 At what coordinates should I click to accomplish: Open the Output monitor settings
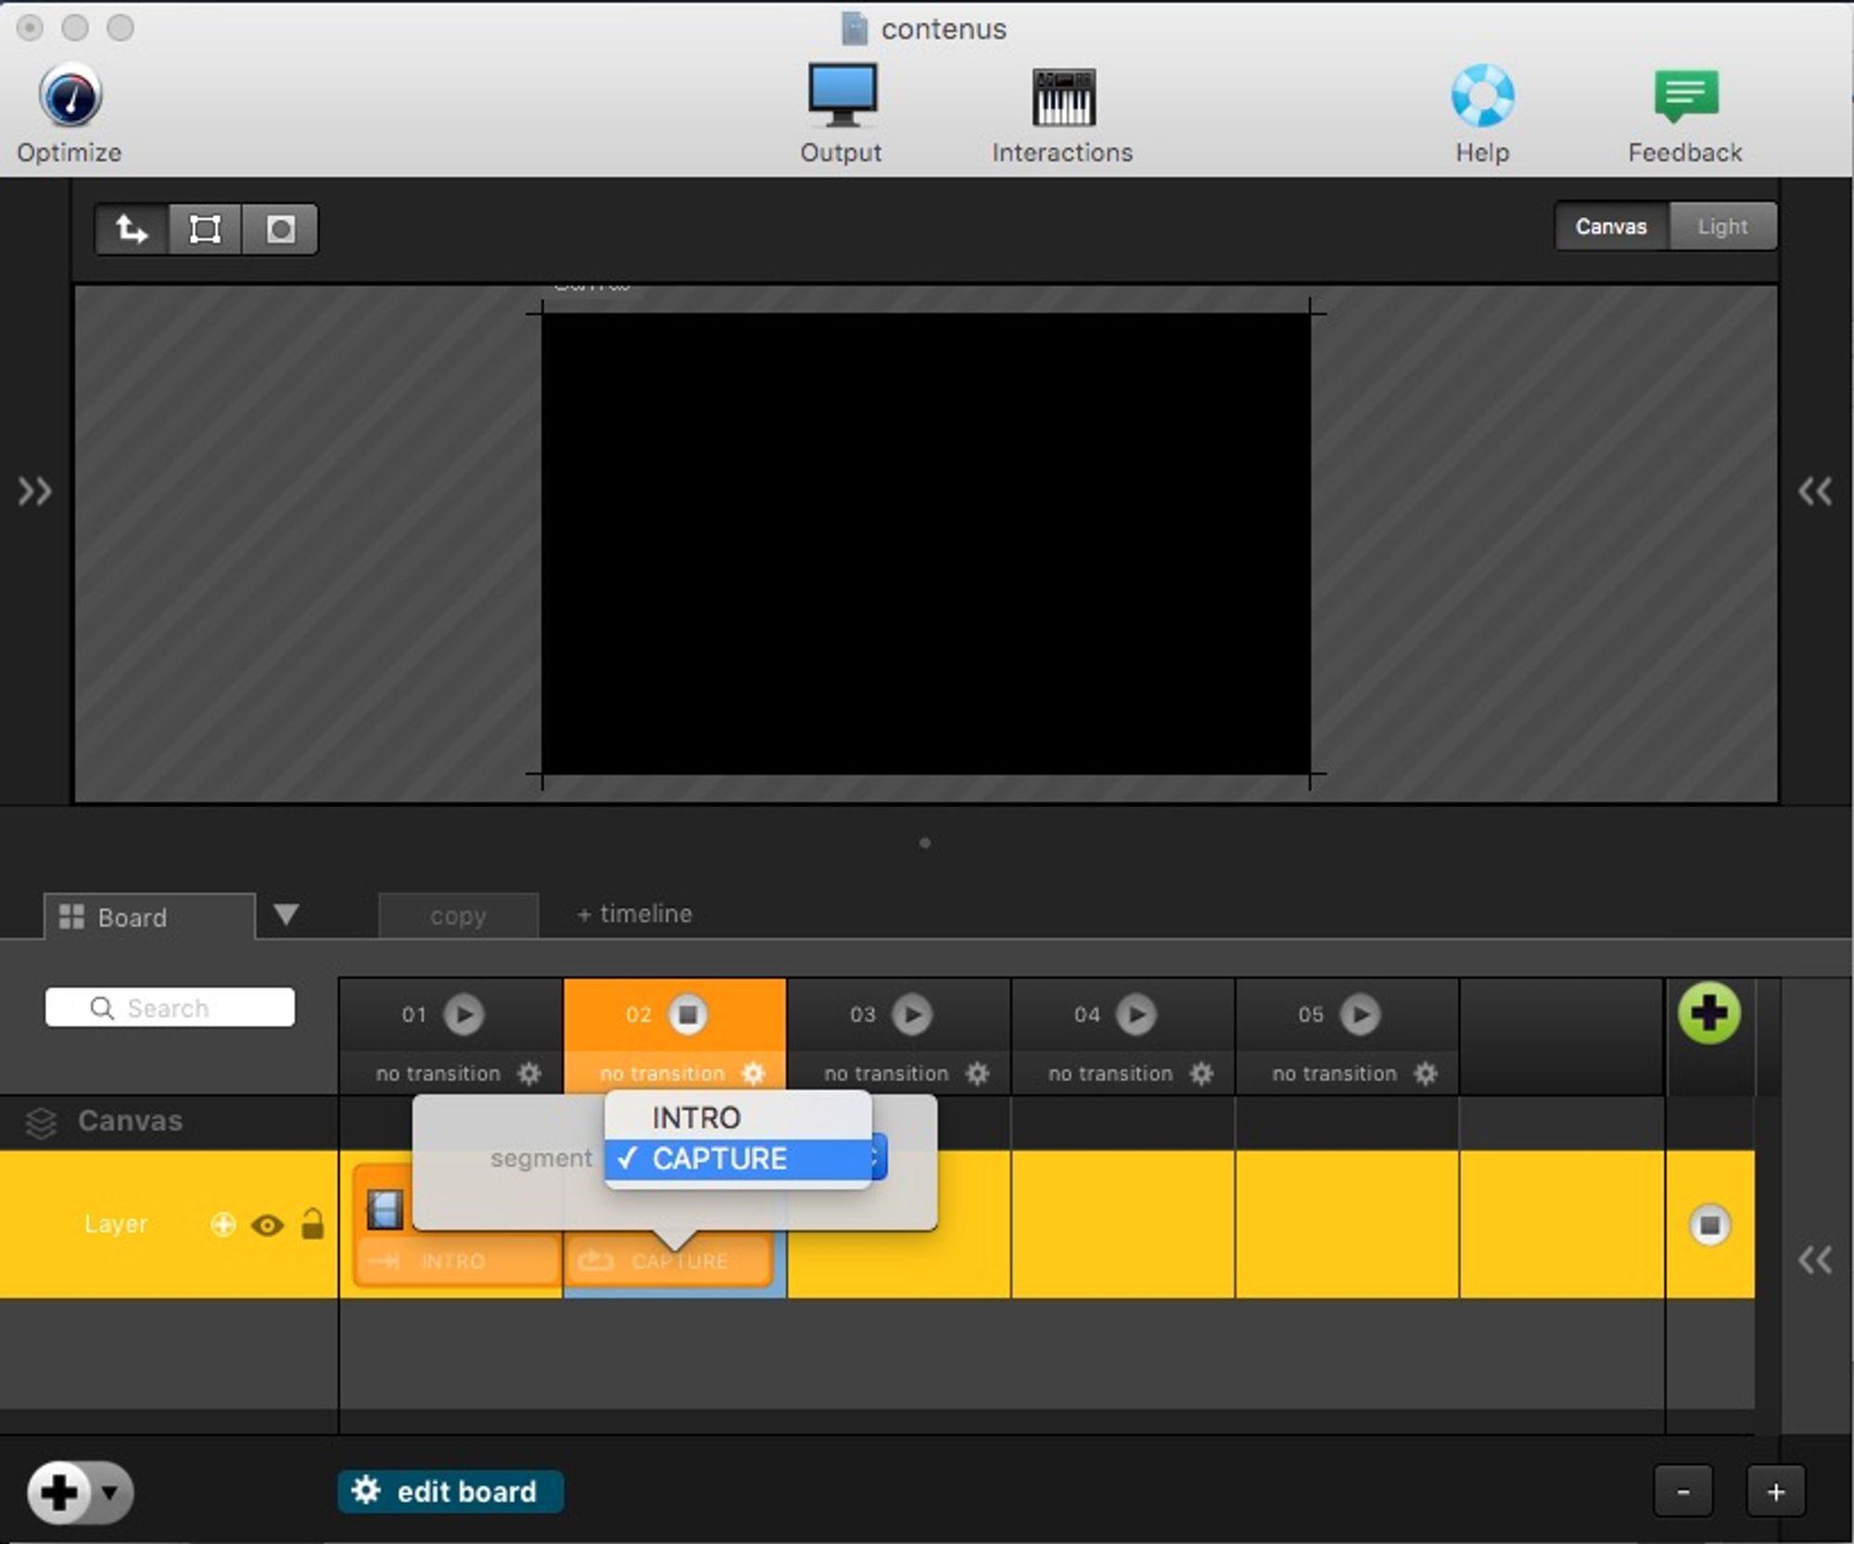click(841, 96)
